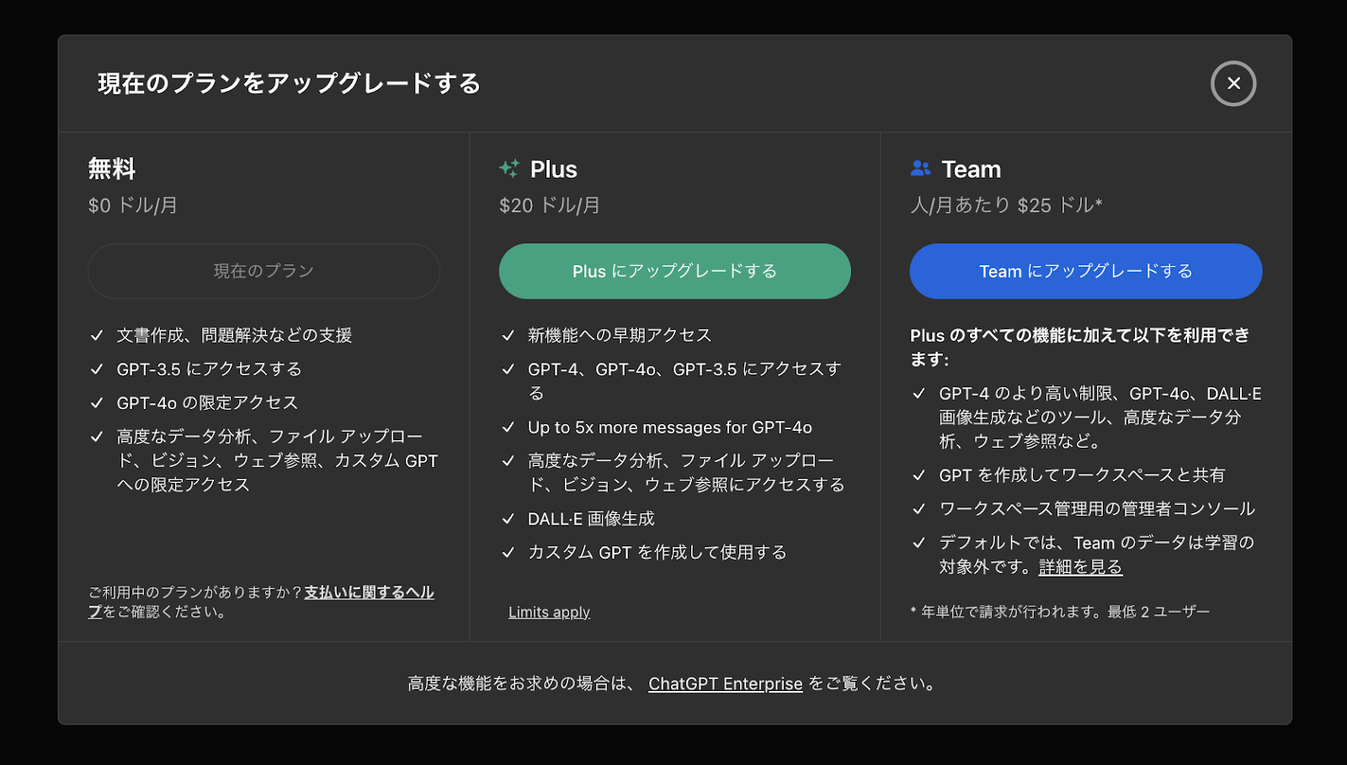The height and width of the screenshot is (765, 1347).
Task: Click checkmark beside GPT-3.5 にアクセスする
Action: 97,369
